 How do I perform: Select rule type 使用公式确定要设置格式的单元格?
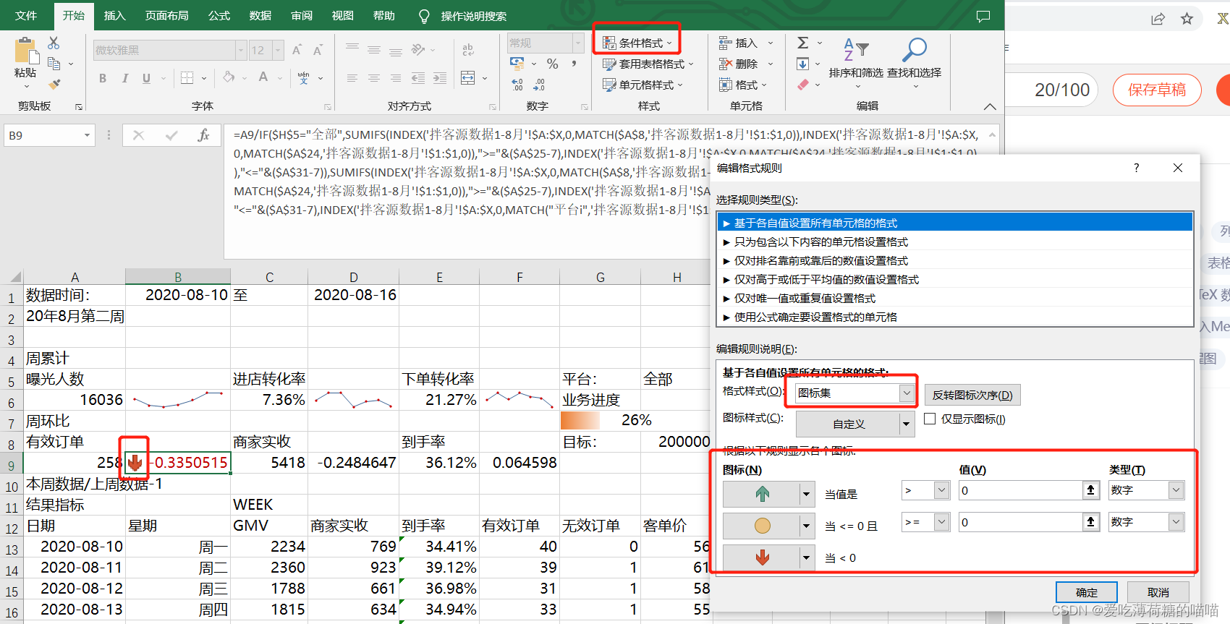pos(954,317)
